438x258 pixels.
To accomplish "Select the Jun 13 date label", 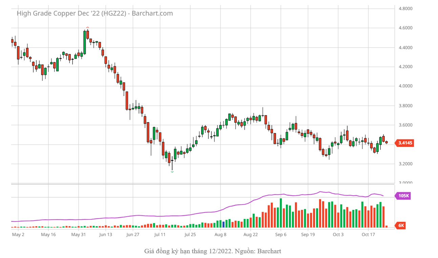I will click(105, 235).
